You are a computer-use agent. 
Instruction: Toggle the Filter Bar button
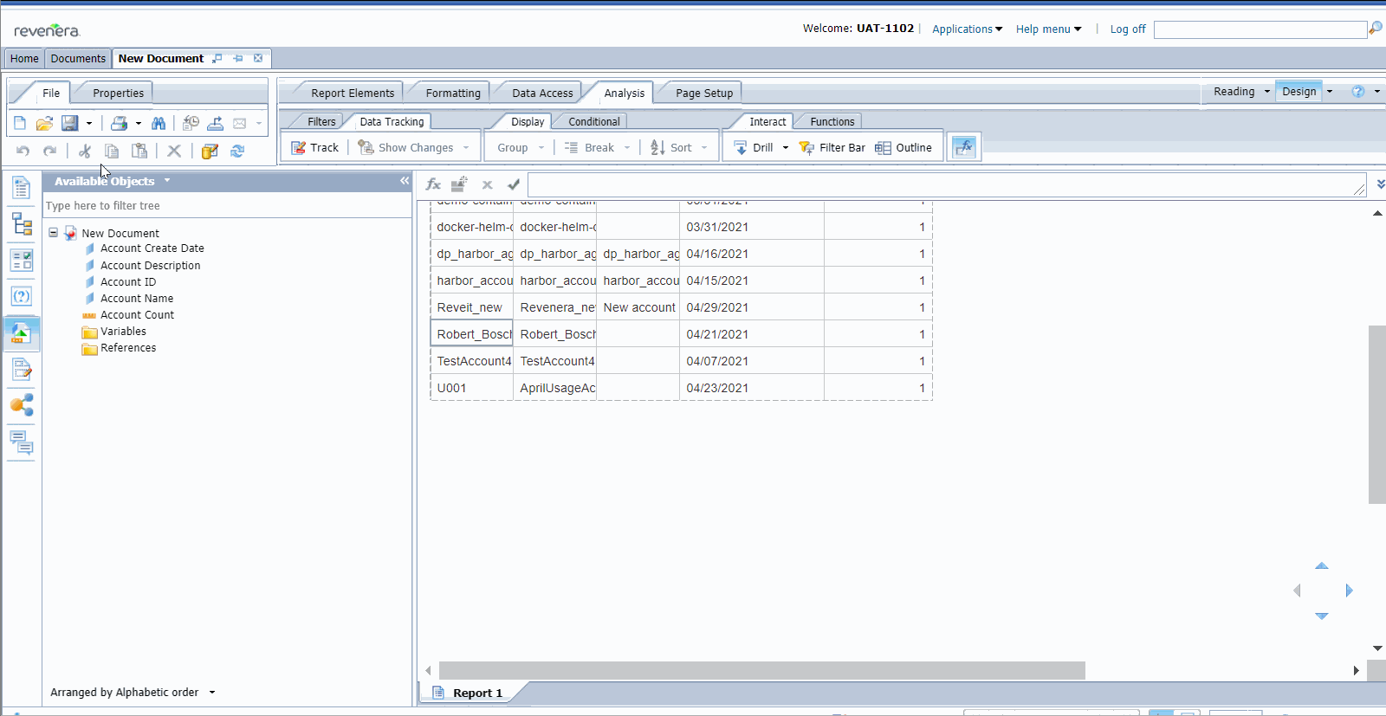pyautogui.click(x=832, y=147)
